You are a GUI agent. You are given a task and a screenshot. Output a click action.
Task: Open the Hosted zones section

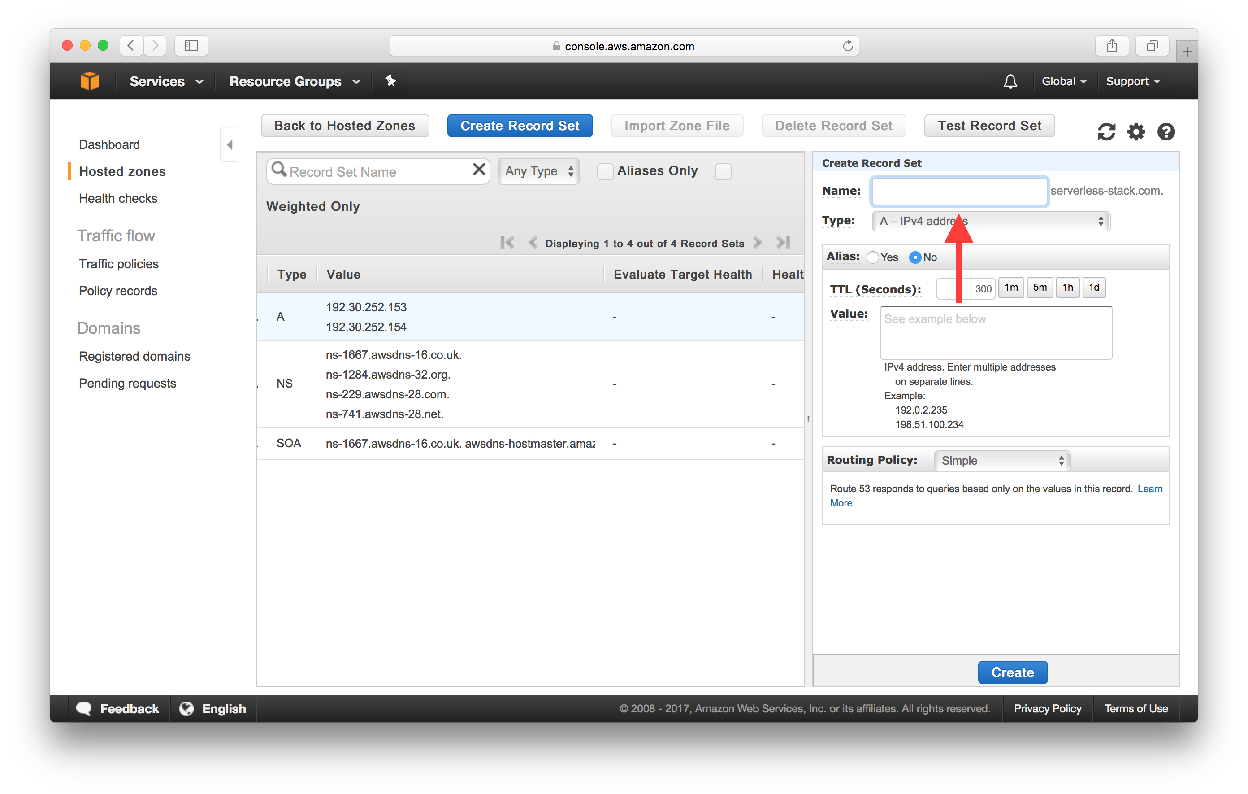[121, 170]
